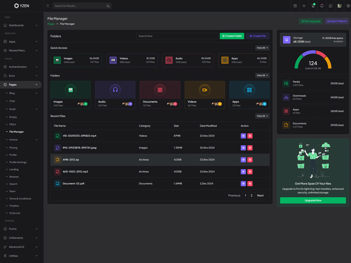Click the storage usage gauge chart
Viewport: 351px width, 263px height.
[x=313, y=60]
